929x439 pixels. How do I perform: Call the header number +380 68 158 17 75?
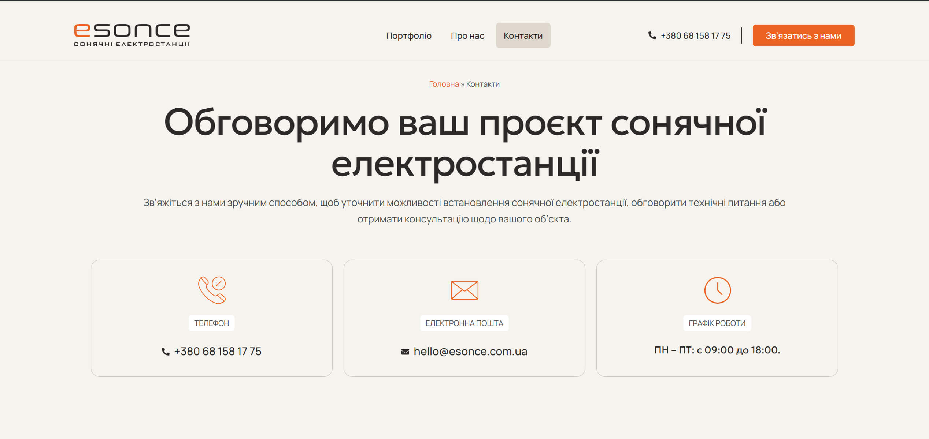click(695, 35)
